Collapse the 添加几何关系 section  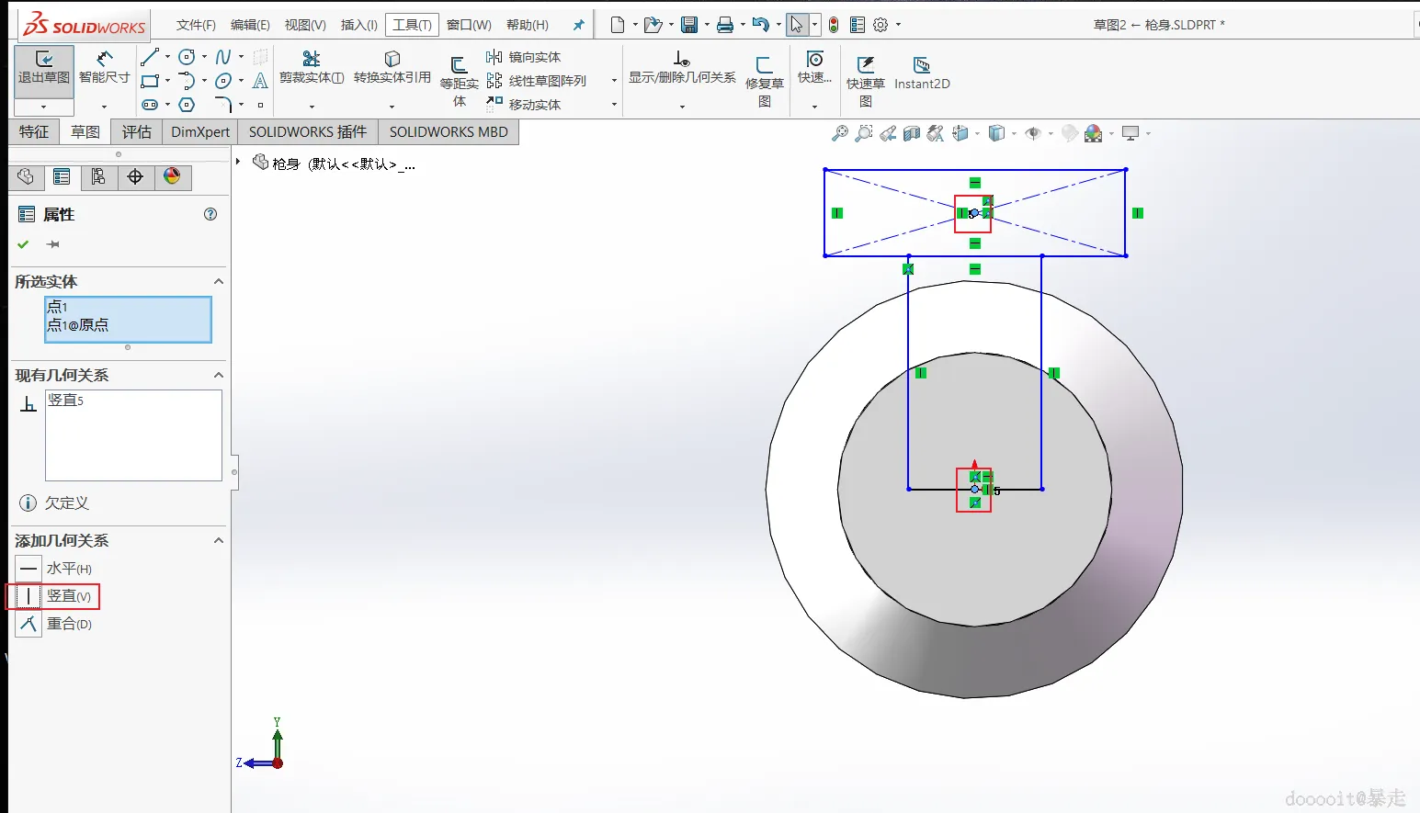219,541
